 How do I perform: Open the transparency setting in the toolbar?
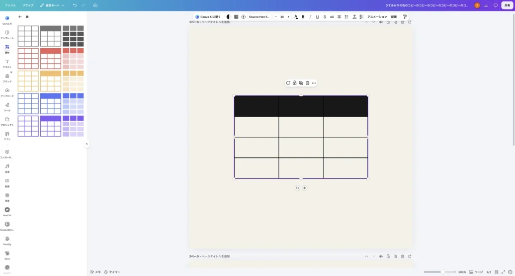tap(361, 17)
